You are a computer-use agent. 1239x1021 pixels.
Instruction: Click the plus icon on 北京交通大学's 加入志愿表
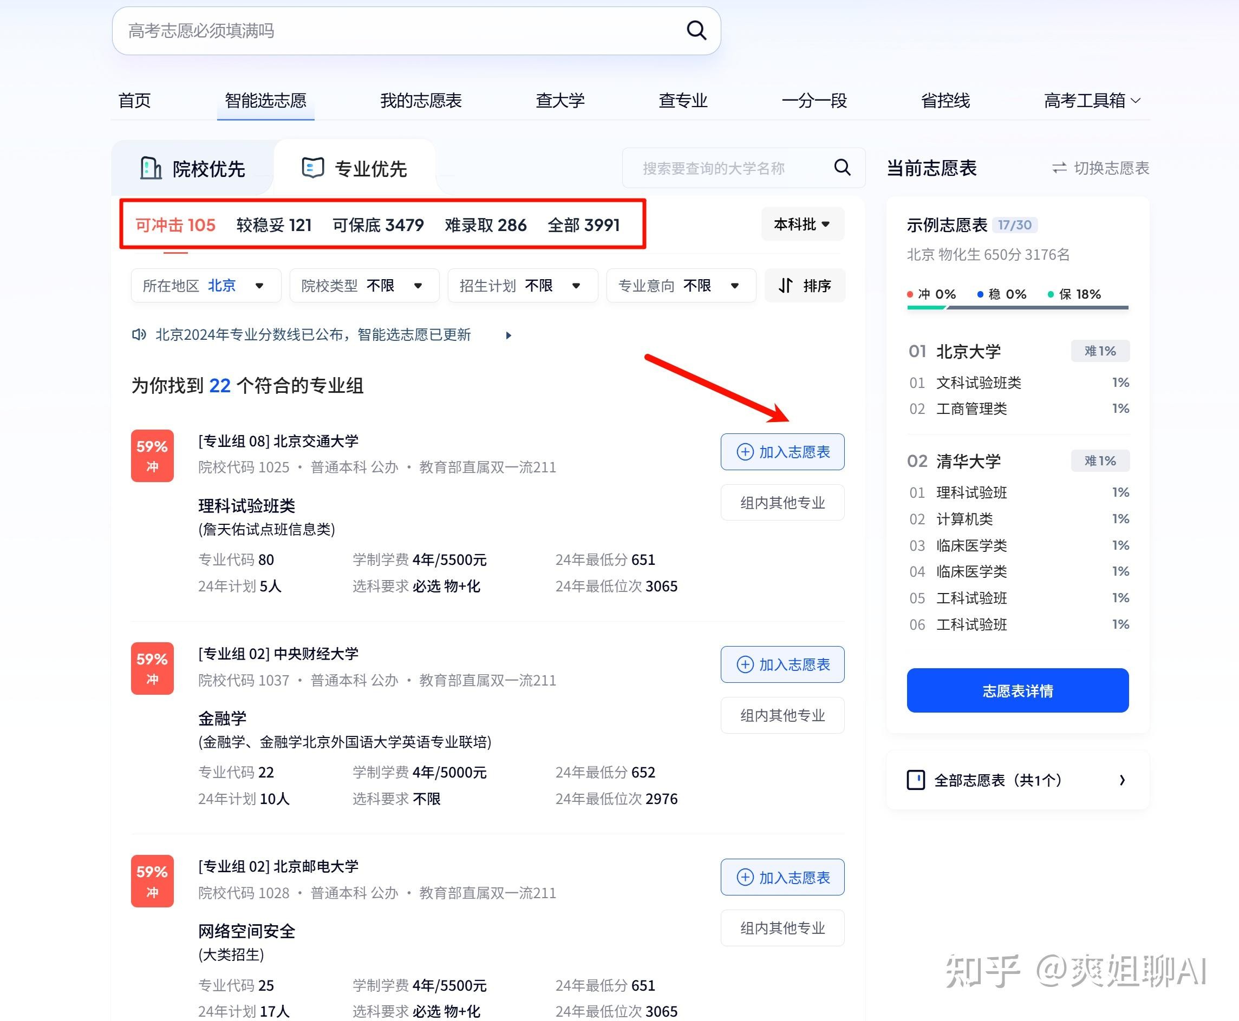click(x=745, y=452)
